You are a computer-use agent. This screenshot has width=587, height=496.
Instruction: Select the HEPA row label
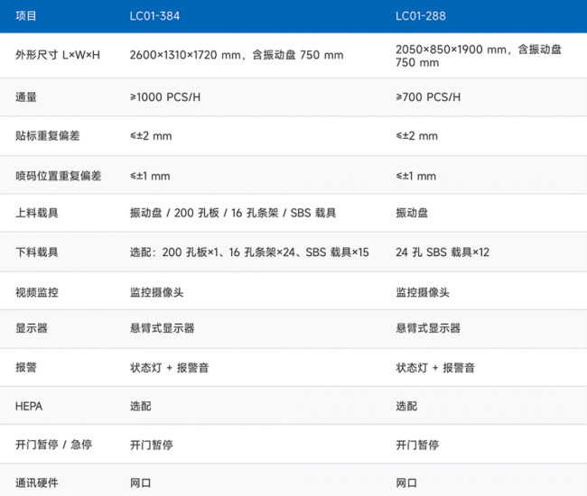click(29, 407)
